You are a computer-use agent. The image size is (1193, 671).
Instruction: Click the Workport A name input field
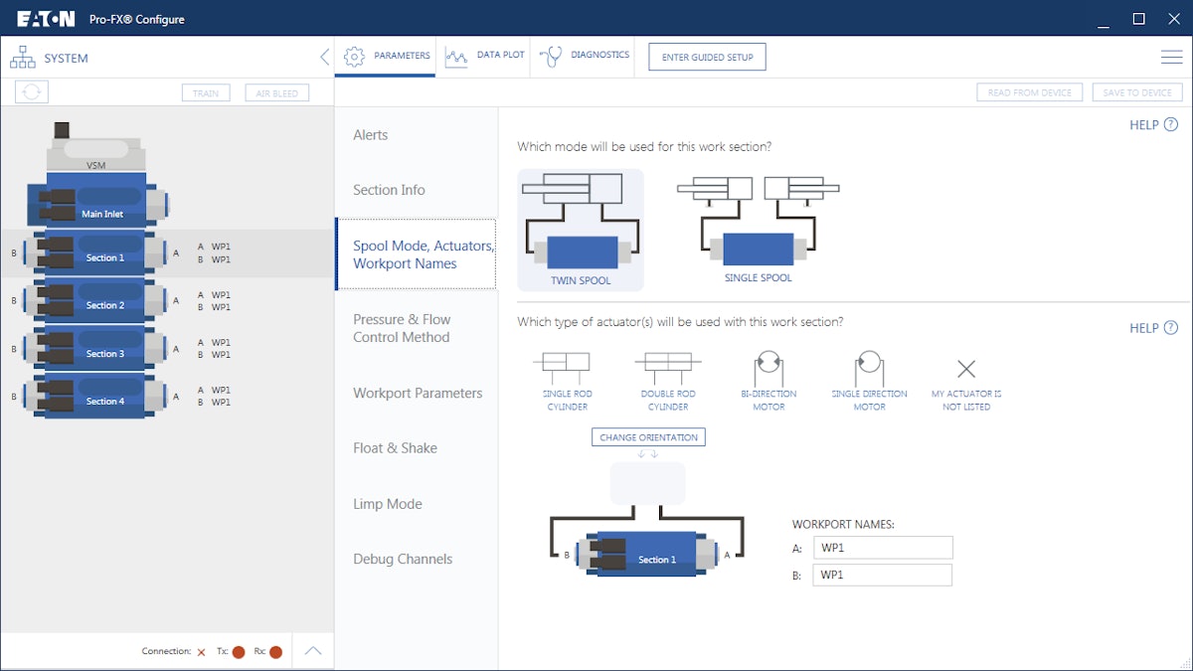(x=882, y=547)
